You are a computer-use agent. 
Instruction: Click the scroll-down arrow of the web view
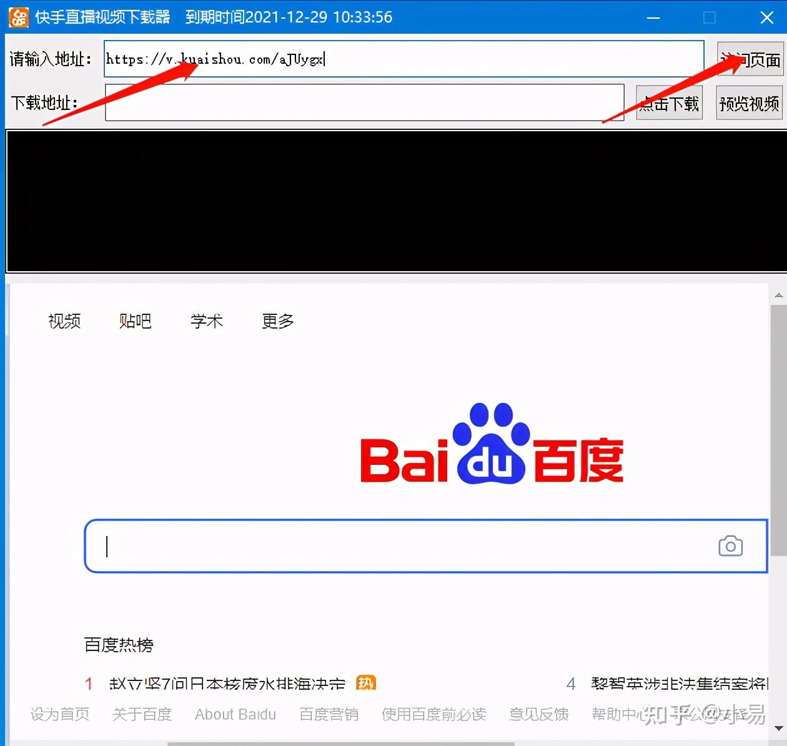point(778,728)
